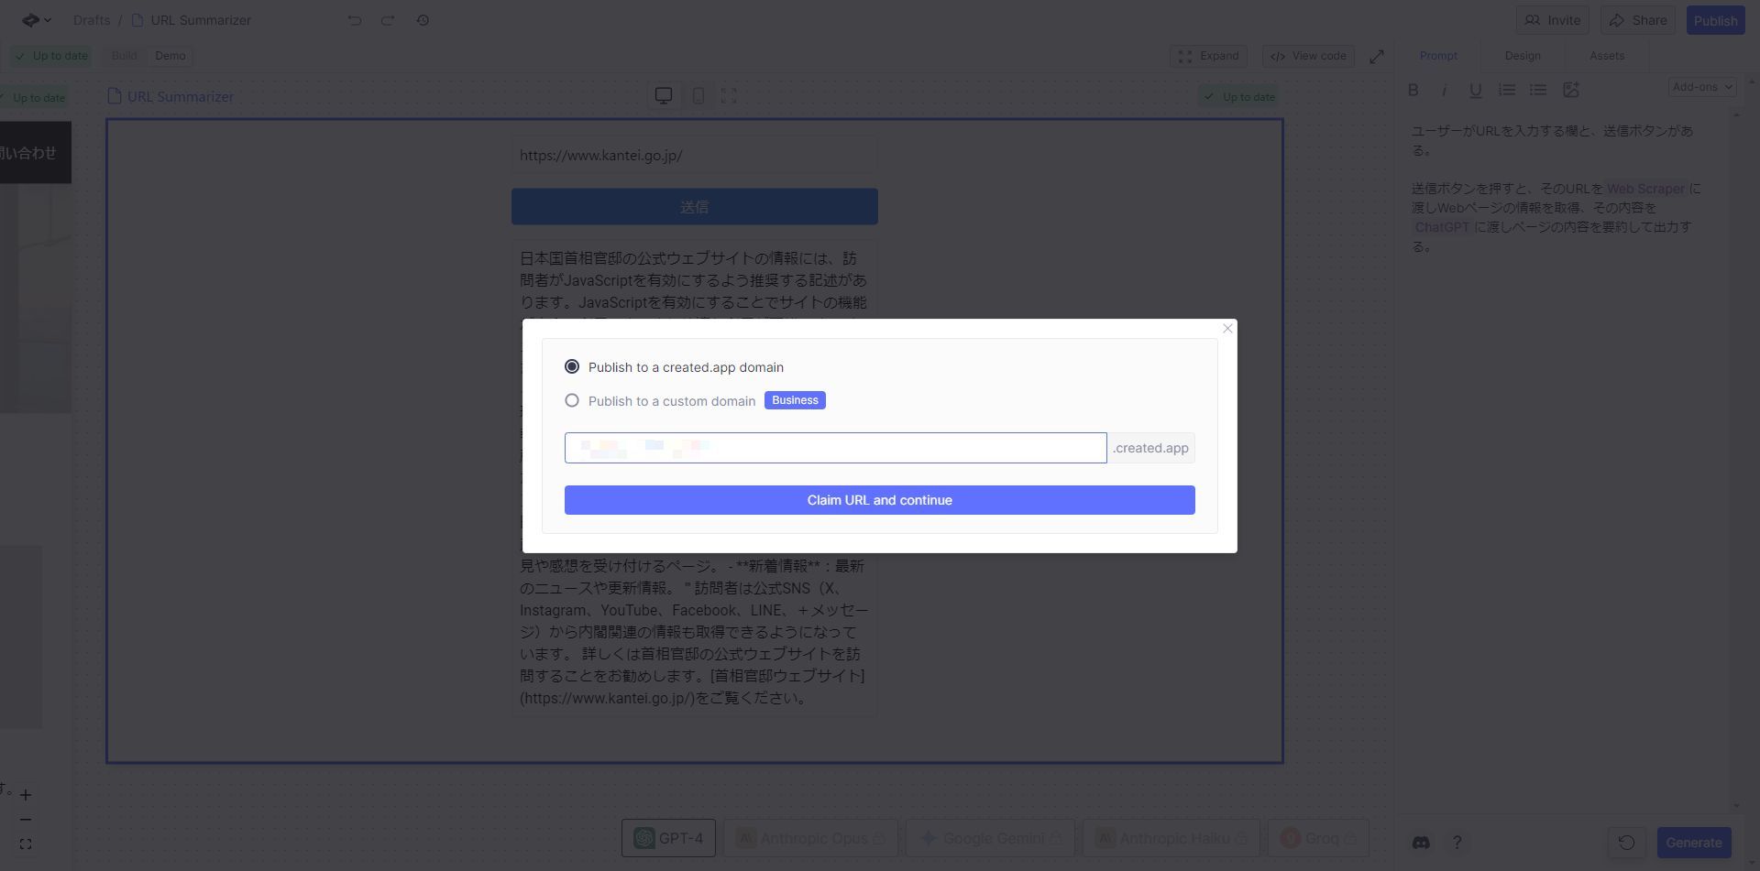Toggle underline formatting in the prompt editor
This screenshot has height=871, width=1760.
click(x=1475, y=90)
